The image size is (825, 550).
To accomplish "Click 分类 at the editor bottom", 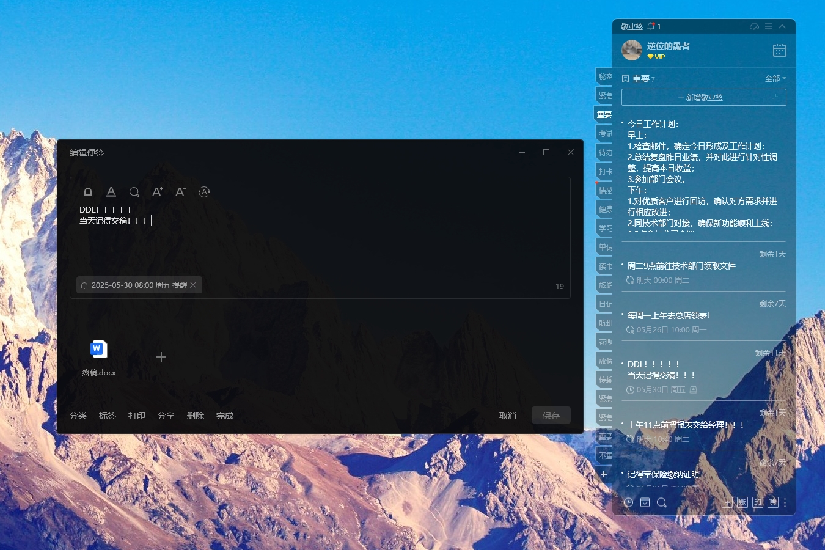I will pyautogui.click(x=78, y=416).
